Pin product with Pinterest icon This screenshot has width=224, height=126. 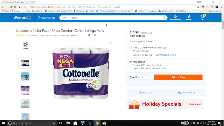point(95,35)
